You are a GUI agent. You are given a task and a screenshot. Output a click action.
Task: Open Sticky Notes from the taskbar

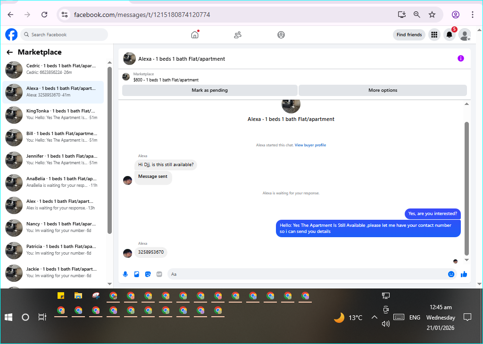[x=61, y=296]
